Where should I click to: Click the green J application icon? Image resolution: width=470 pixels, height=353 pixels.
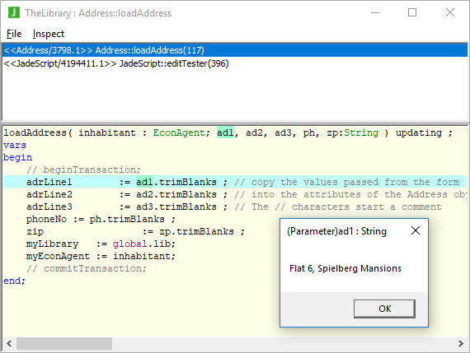pyautogui.click(x=14, y=13)
